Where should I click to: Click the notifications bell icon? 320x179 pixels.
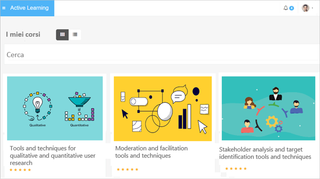(285, 8)
